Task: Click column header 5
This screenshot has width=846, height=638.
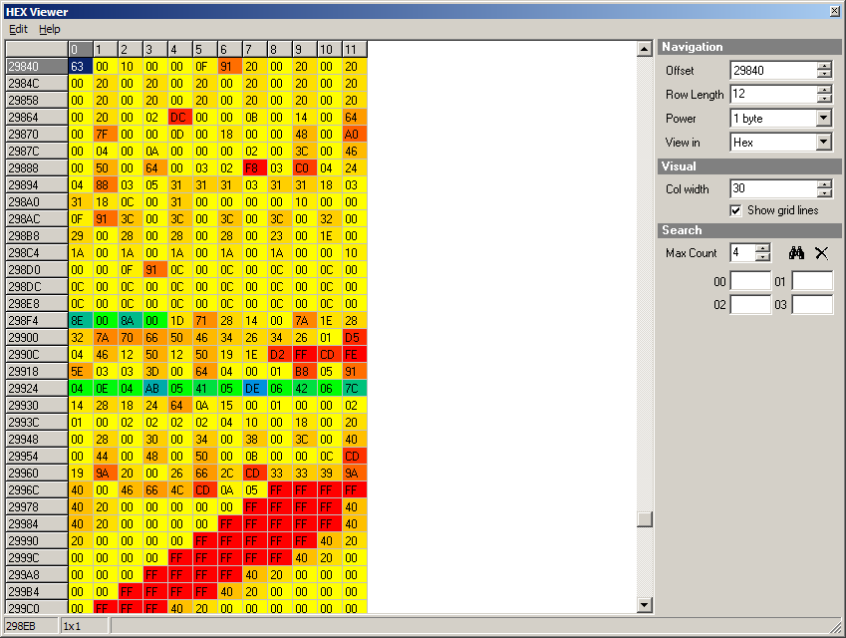Action: tap(205, 50)
